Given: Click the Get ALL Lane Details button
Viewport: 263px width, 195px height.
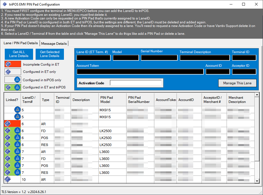Looking at the screenshot, I should pyautogui.click(x=19, y=54).
